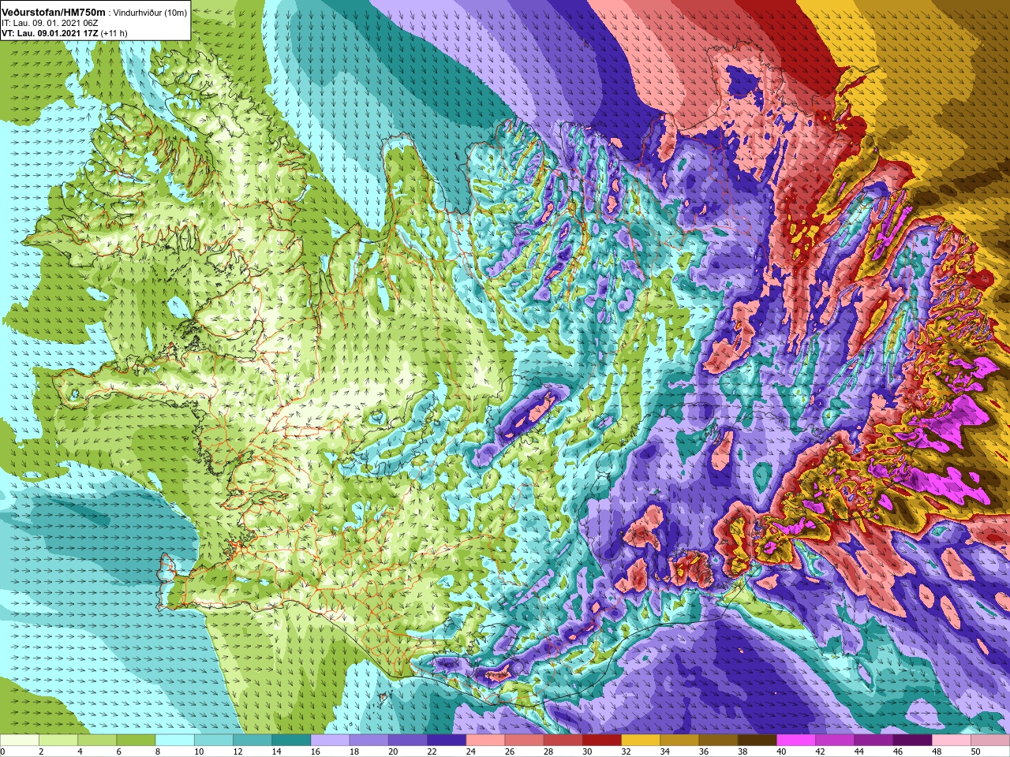This screenshot has width=1010, height=757.
Task: Pick the teal 12–14 legend swatch
Action: click(x=252, y=739)
